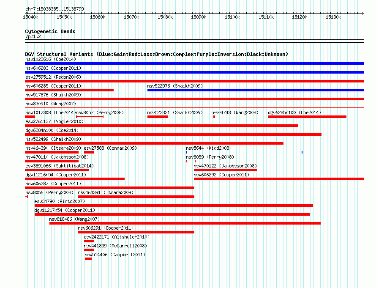Image resolution: width=376 pixels, height=288 pixels.
Task: Open the nsv470110 (Jakobsson2008) label
Action: point(57,157)
